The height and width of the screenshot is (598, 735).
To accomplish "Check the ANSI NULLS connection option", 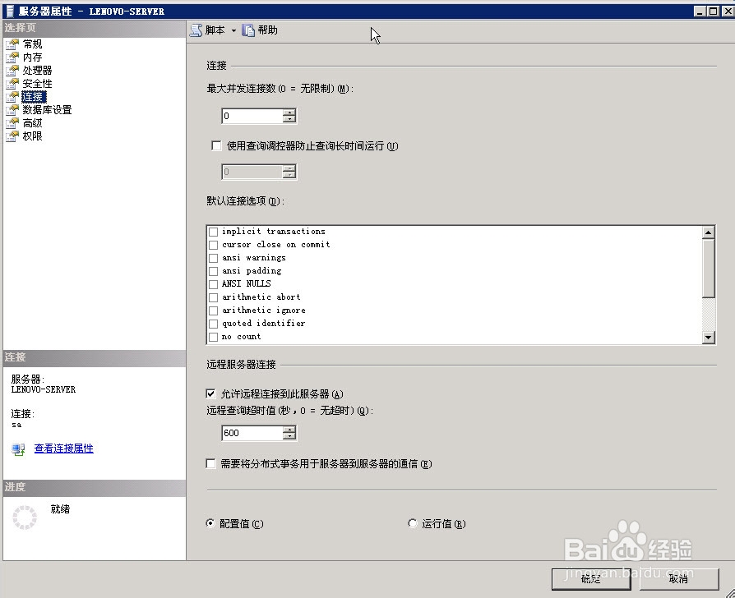I will pos(213,283).
